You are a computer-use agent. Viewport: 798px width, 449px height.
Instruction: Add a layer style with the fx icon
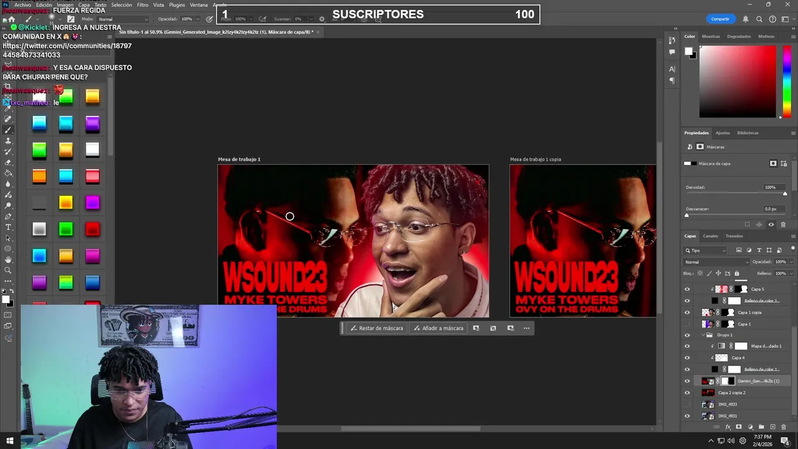tap(728, 427)
